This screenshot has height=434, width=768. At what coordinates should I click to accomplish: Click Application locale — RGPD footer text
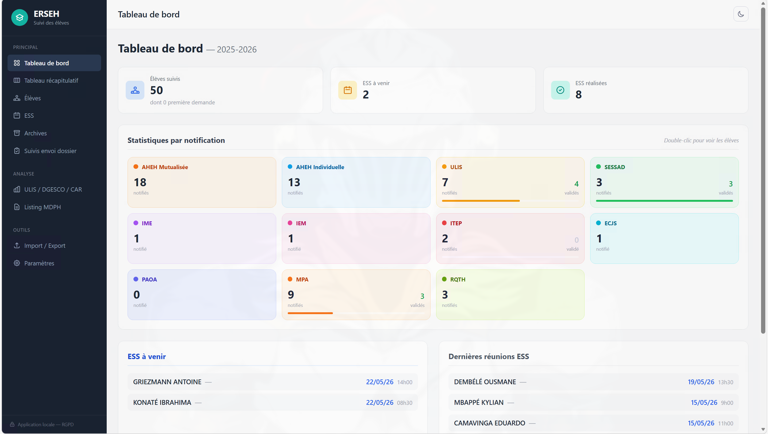[46, 424]
